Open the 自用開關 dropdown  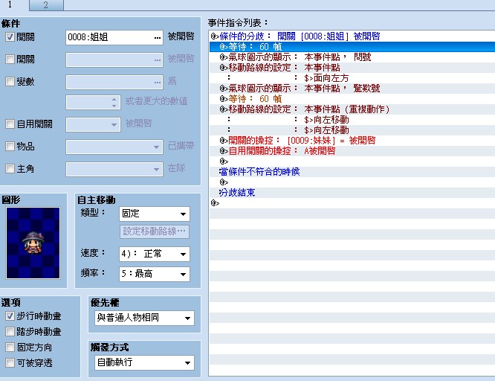[93, 124]
